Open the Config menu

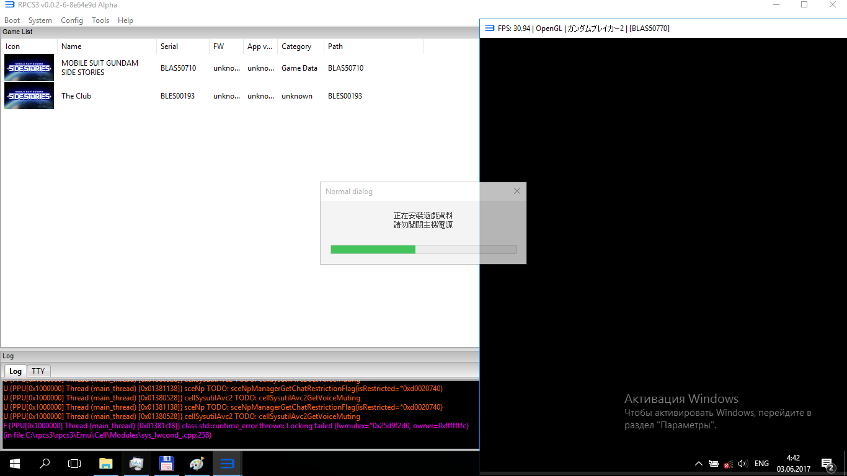click(x=72, y=20)
